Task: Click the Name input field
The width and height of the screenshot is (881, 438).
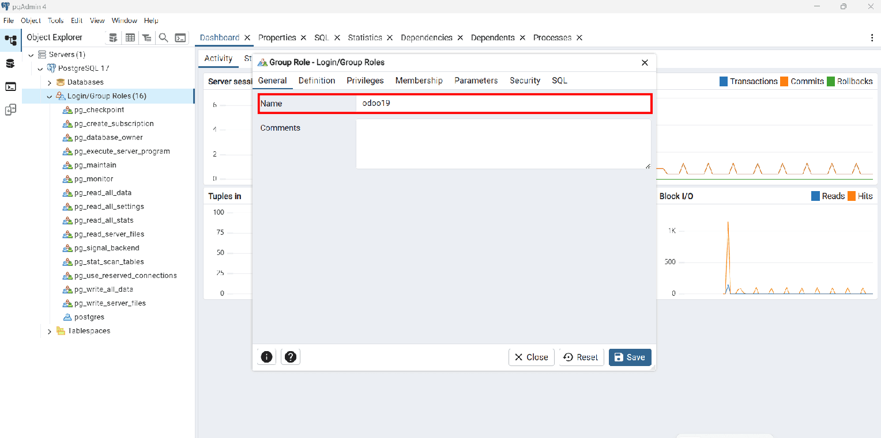Action: click(503, 104)
